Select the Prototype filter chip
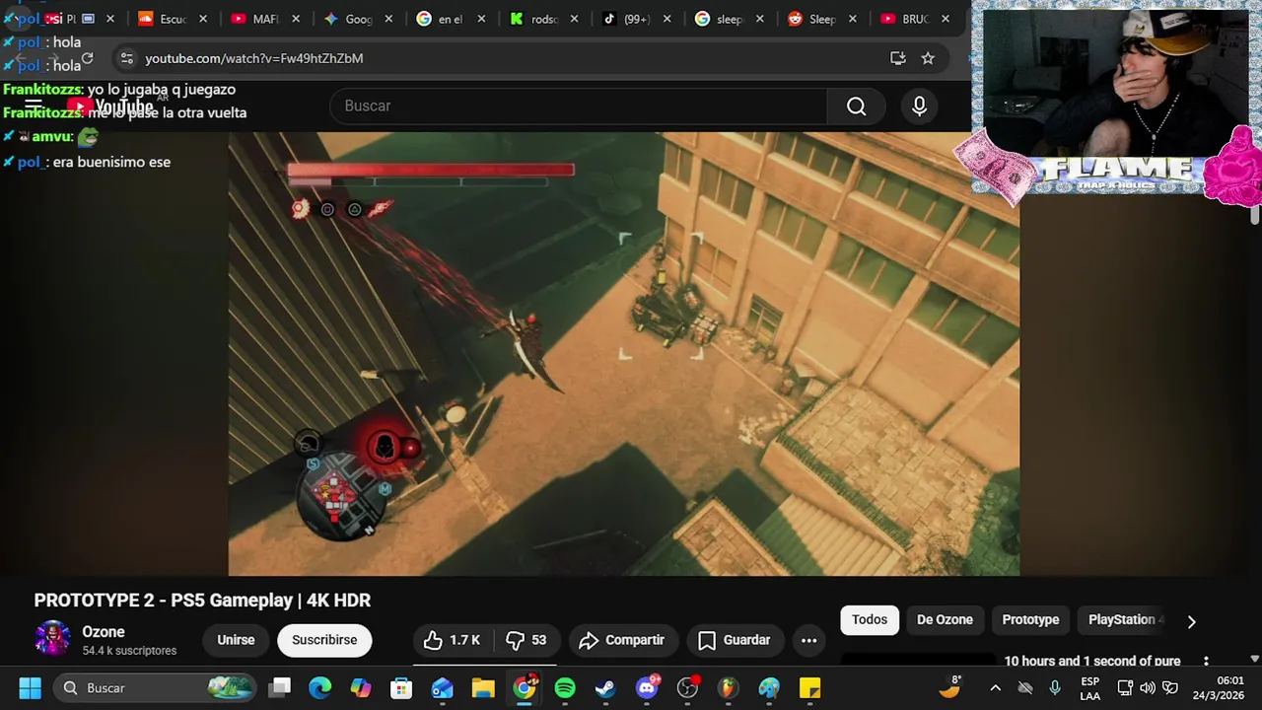 1030,619
